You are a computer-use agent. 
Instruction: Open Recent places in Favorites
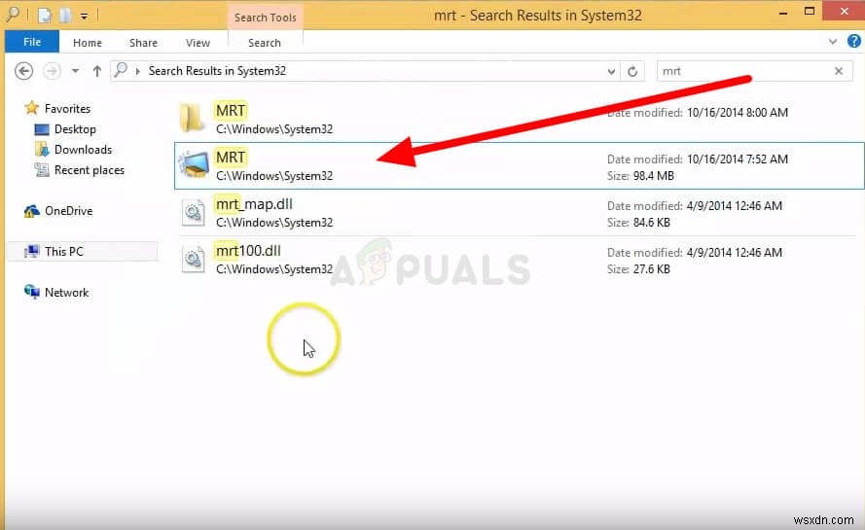(90, 170)
